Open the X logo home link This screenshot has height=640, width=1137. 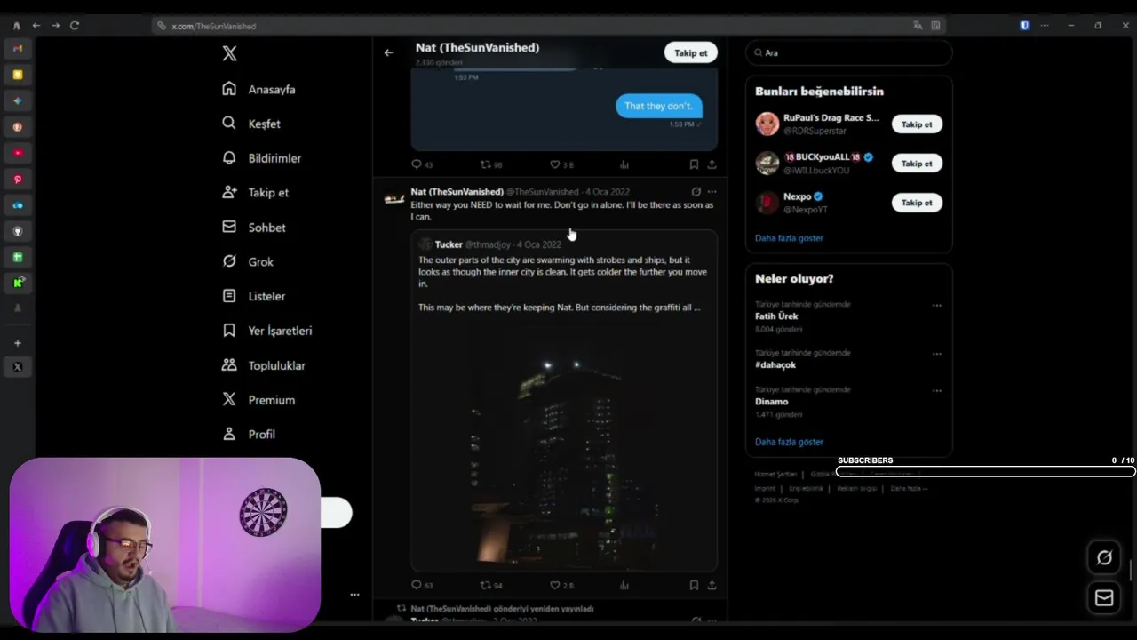pos(229,53)
